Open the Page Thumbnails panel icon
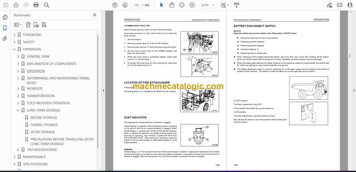This screenshot has height=172, width=356. point(5,17)
